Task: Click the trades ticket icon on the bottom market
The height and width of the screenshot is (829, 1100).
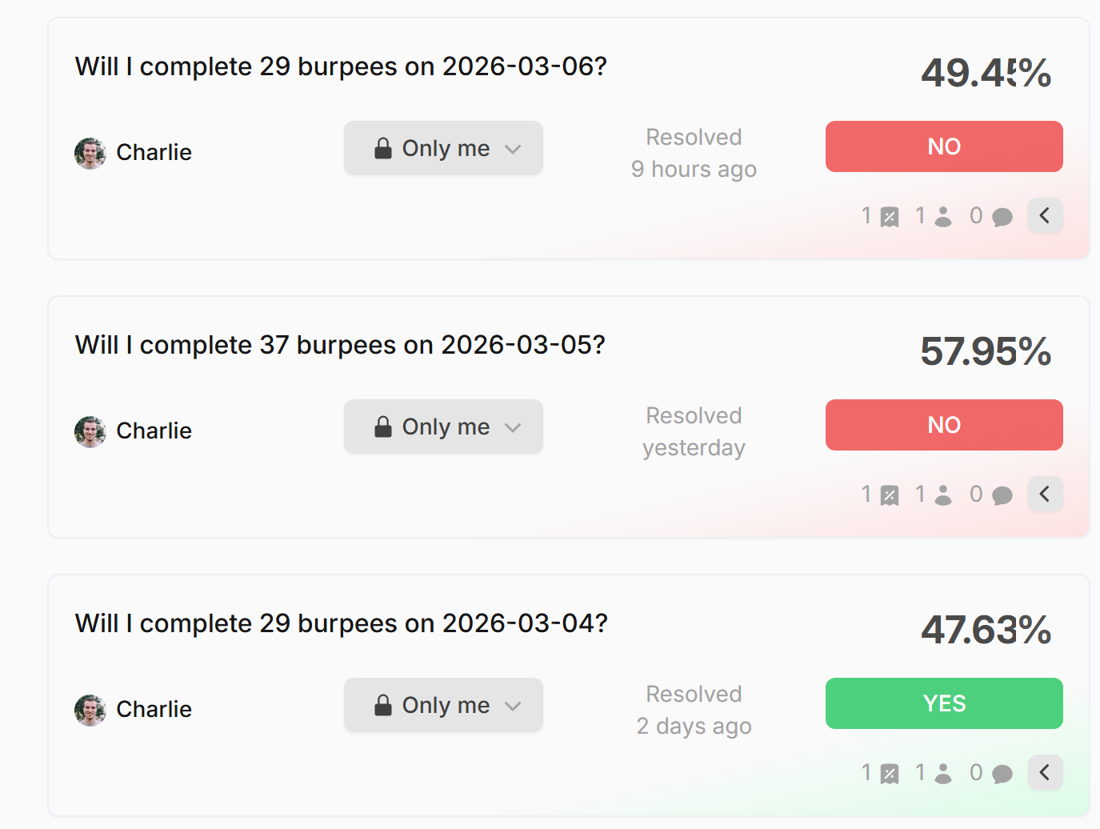Action: point(888,772)
